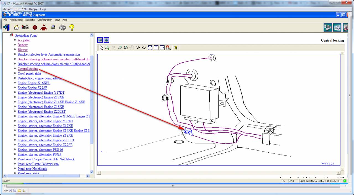Screen dimensions: 354x195
Task: Open Engine (electronic) Engine Z20LET link
Action: coord(41,112)
